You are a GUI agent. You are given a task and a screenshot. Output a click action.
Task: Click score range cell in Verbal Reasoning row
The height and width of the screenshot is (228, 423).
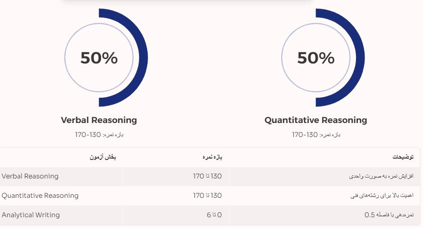click(x=207, y=176)
